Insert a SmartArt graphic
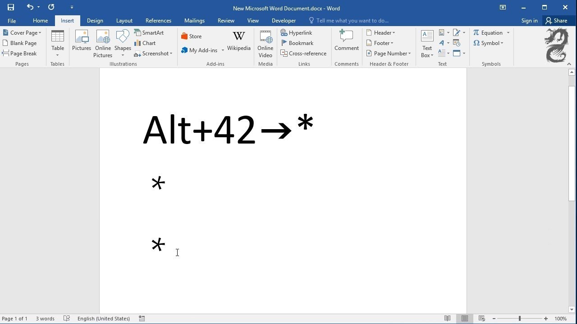This screenshot has width=577, height=324. [x=149, y=33]
